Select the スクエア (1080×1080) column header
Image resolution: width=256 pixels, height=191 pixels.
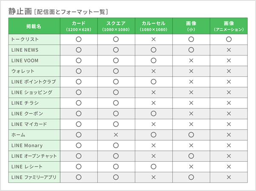point(116,26)
